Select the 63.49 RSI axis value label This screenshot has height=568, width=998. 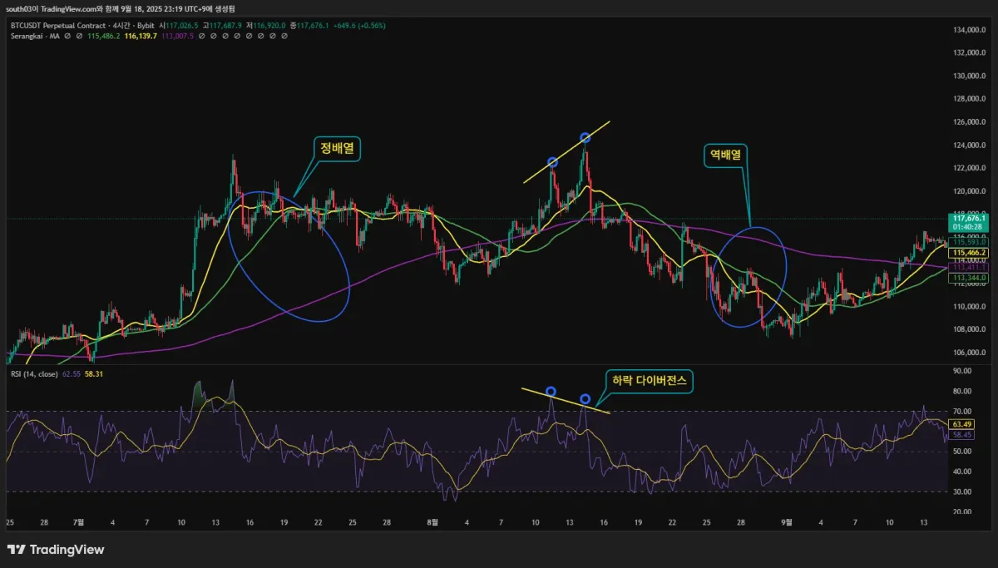point(962,423)
